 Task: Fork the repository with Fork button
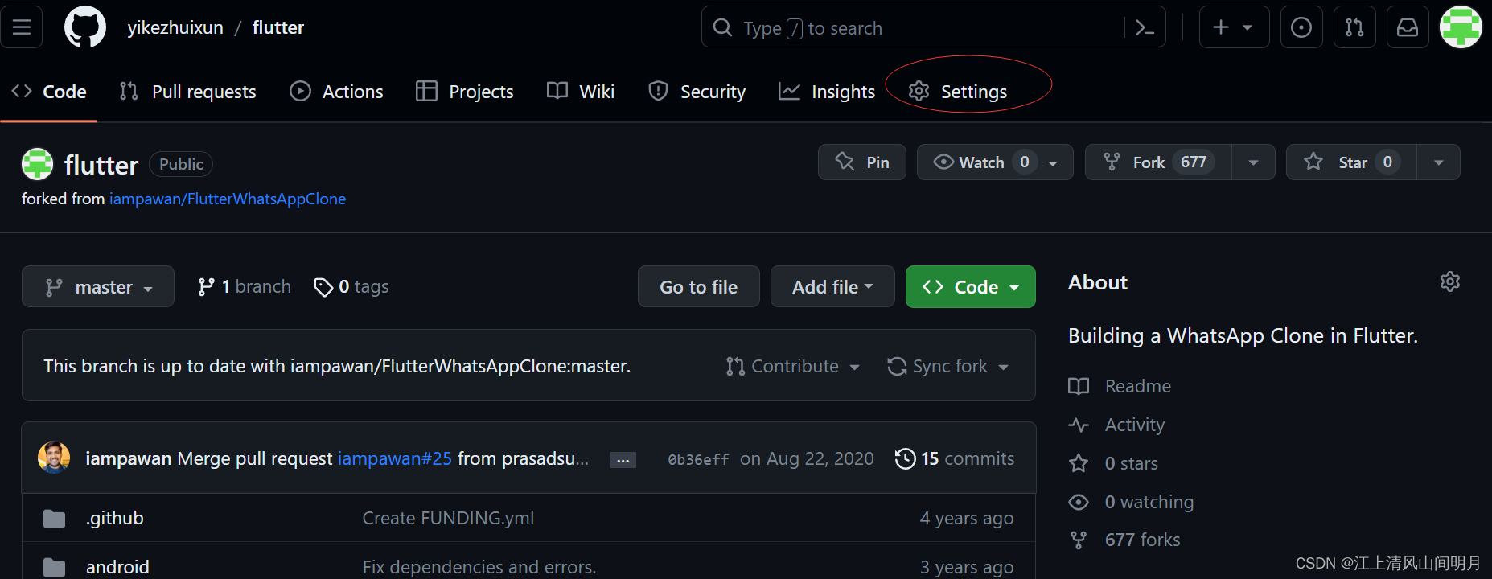click(1158, 162)
